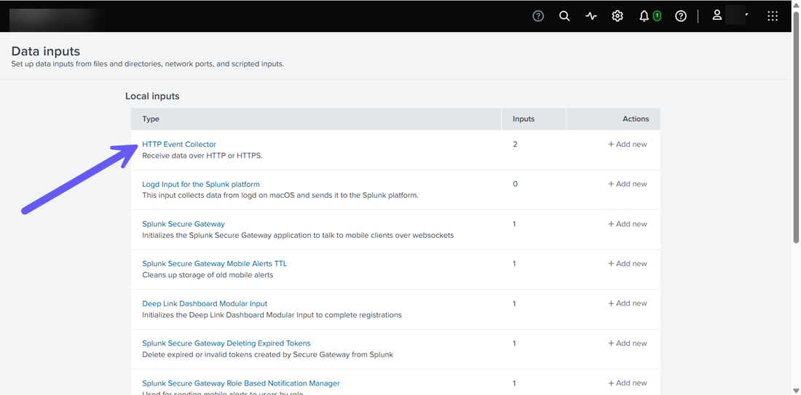This screenshot has height=395, width=801.
Task: Open the notifications bell icon
Action: 644,16
